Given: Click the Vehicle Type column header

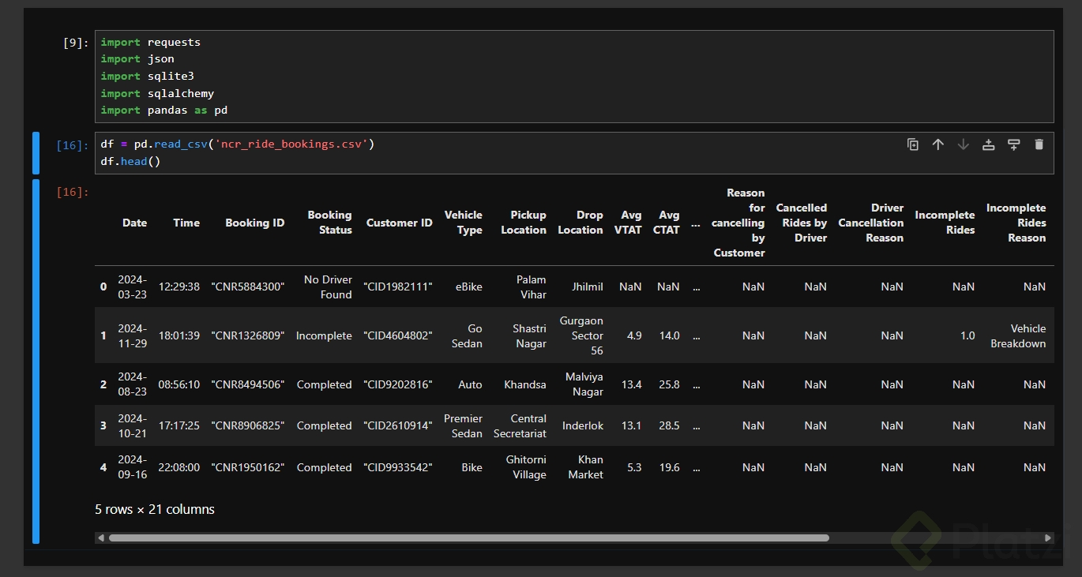Looking at the screenshot, I should pyautogui.click(x=463, y=223).
